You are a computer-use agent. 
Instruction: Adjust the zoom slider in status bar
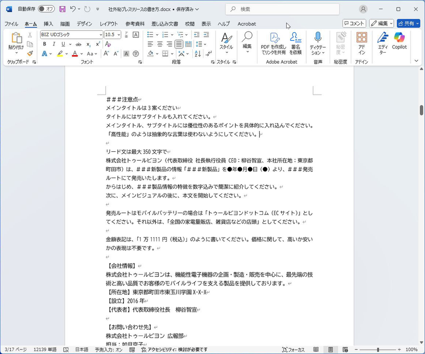coord(378,350)
